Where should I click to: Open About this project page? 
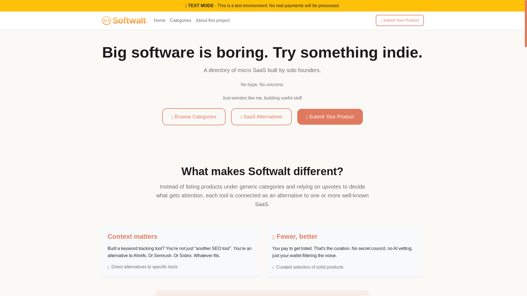click(212, 21)
